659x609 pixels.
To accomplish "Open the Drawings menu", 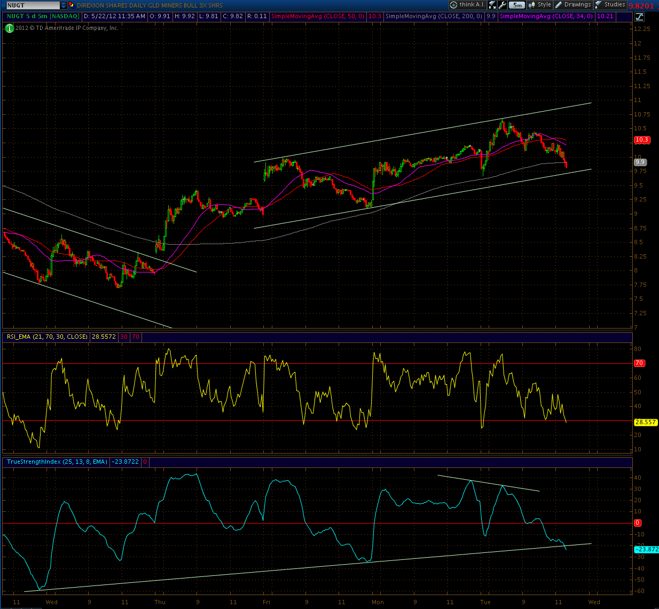I will (574, 5).
